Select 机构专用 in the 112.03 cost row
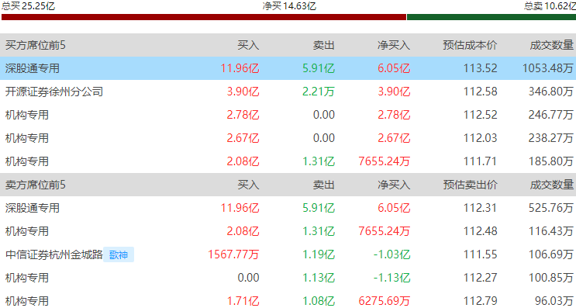Screen dimensions: 576x308 (x=27, y=138)
